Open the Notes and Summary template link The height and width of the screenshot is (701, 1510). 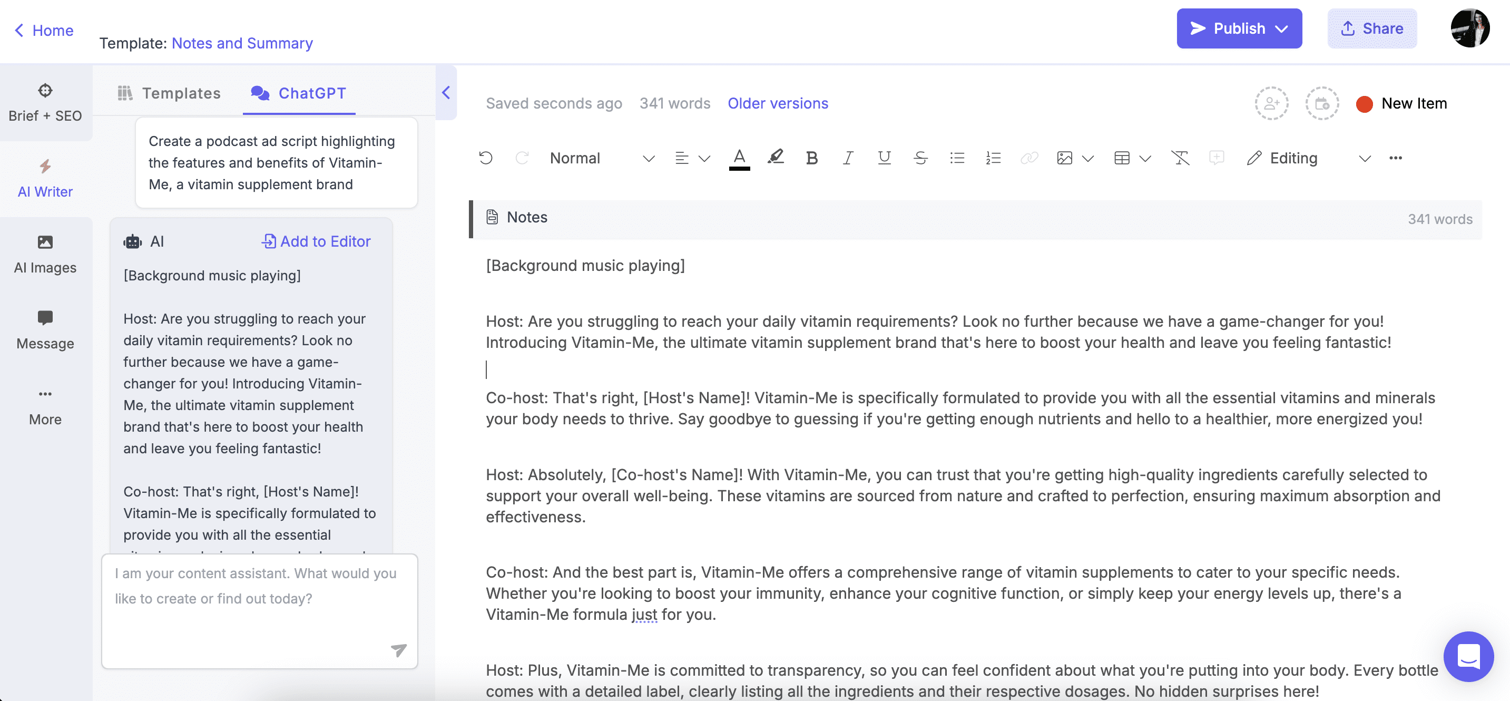click(242, 43)
